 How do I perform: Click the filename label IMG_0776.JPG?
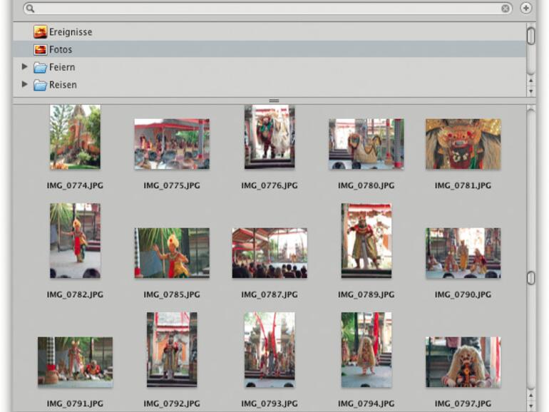(270, 185)
